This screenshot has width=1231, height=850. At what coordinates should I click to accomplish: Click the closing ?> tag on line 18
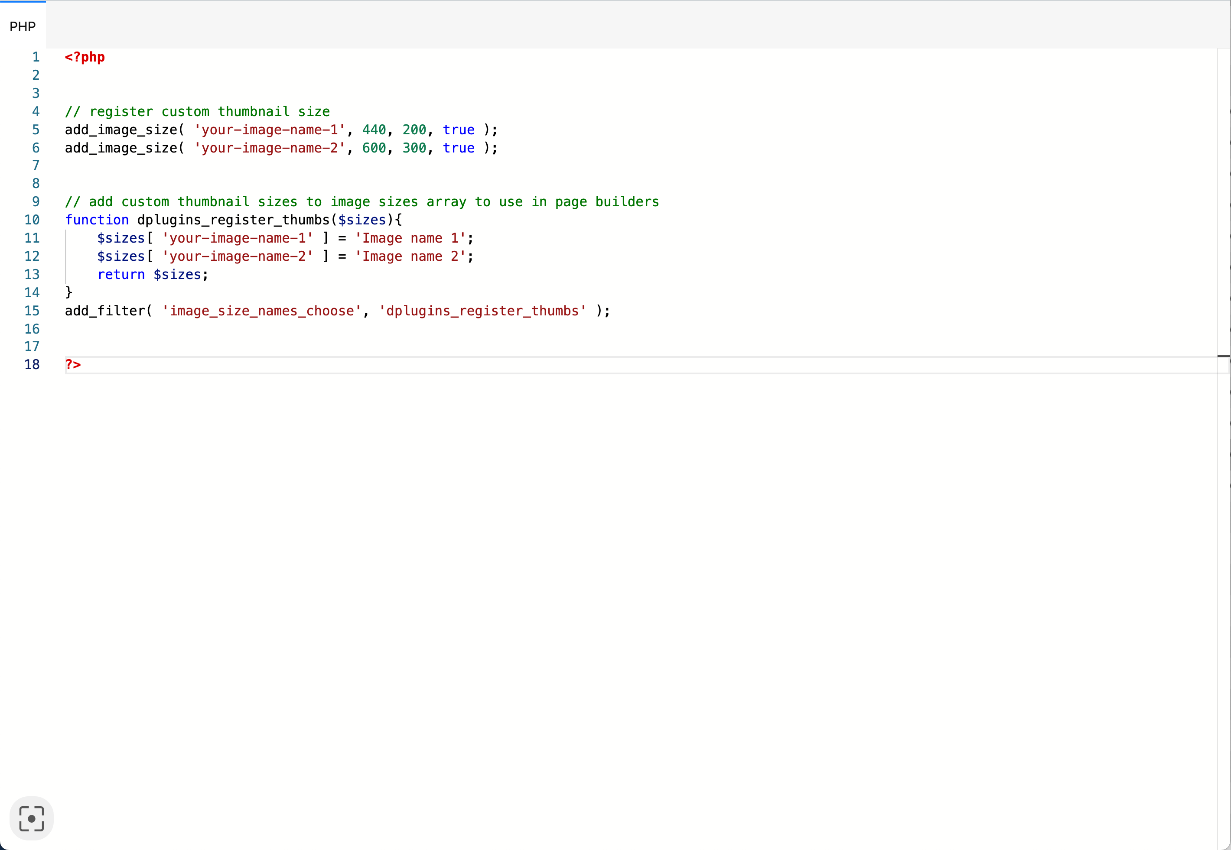(x=73, y=365)
